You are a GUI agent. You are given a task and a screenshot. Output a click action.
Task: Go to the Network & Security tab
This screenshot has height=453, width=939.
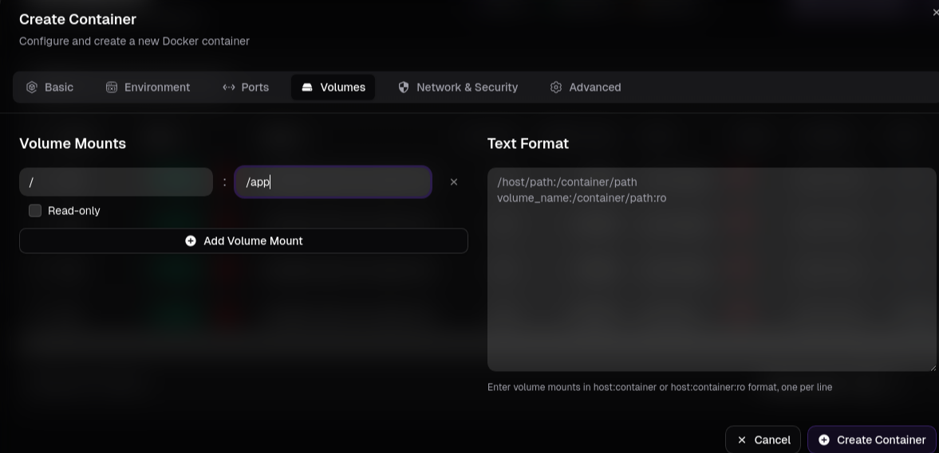pos(458,88)
